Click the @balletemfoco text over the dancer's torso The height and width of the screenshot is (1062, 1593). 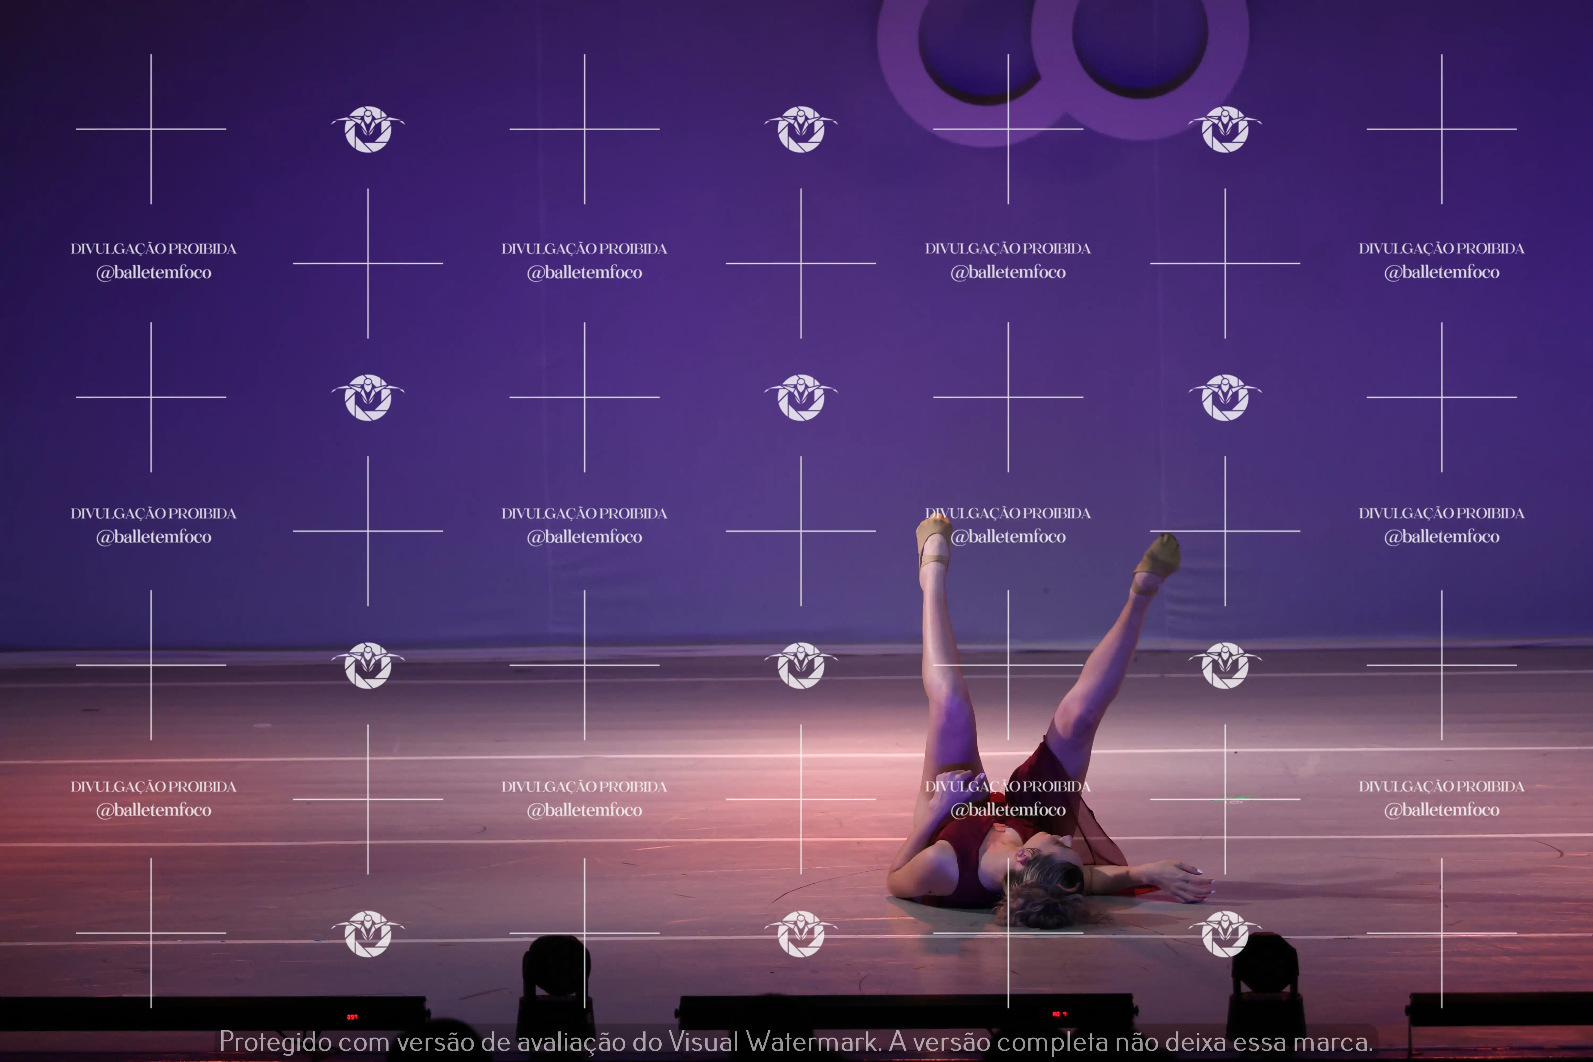point(1008,810)
